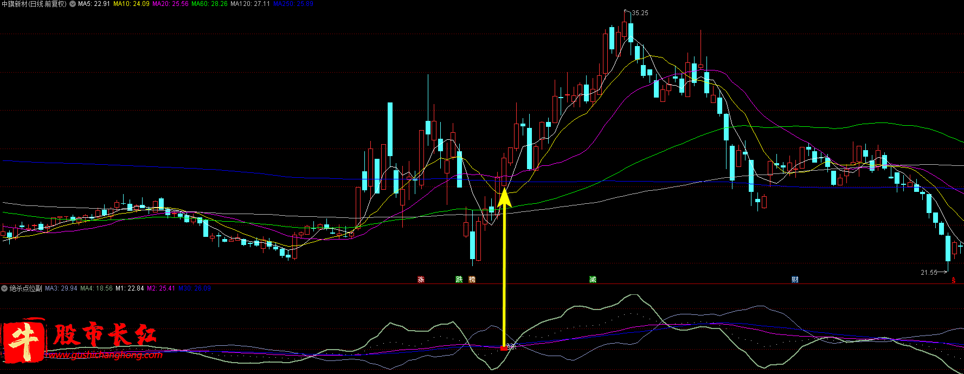
Task: Click the red 涨 event marker
Action: [x=421, y=280]
